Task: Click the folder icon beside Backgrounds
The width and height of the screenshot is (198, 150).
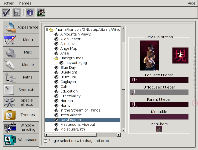Action: [x=56, y=58]
